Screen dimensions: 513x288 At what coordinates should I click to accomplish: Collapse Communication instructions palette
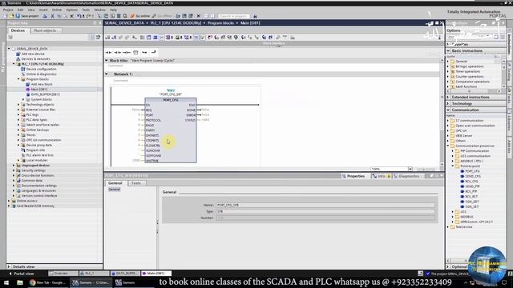[448, 110]
